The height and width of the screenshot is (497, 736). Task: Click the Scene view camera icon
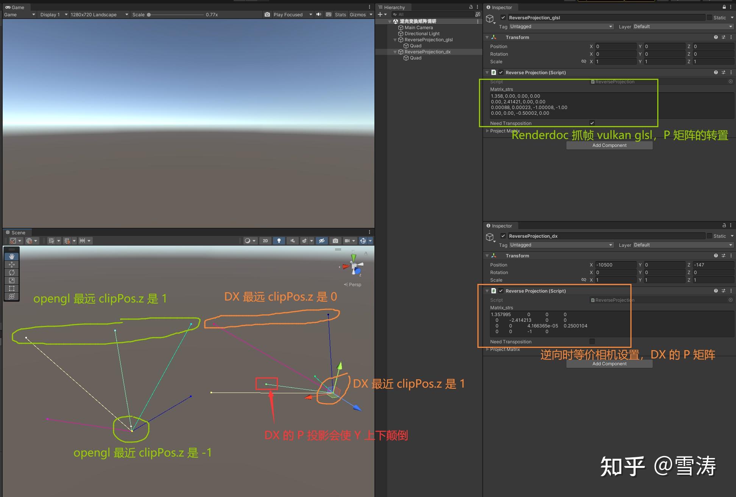(335, 240)
